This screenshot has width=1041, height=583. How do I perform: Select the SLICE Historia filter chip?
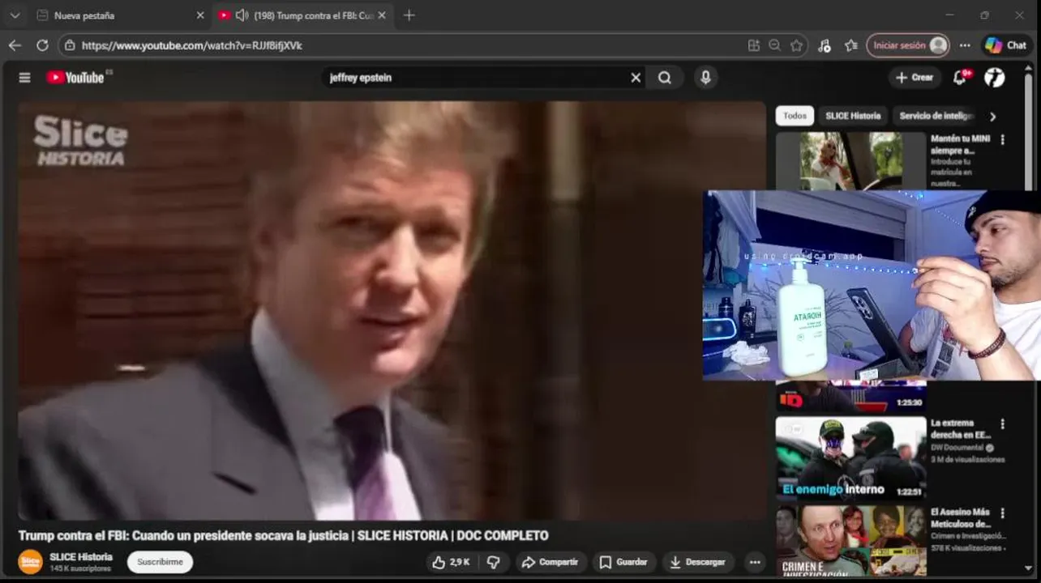(x=853, y=116)
